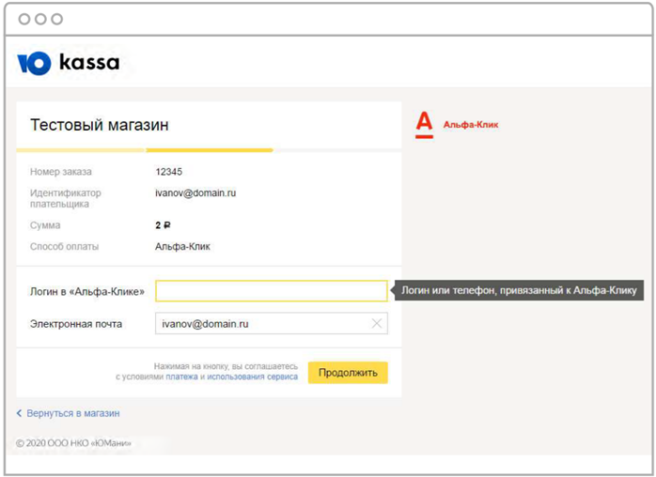The width and height of the screenshot is (656, 477).
Task: Open the платежа terms link
Action: (181, 377)
